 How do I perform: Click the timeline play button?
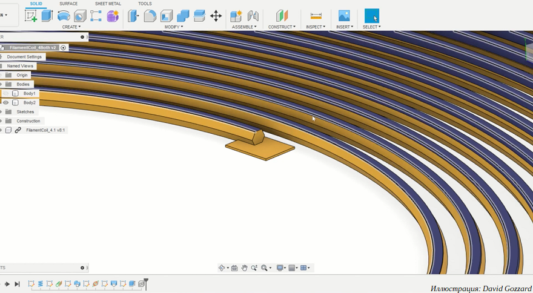(x=7, y=284)
